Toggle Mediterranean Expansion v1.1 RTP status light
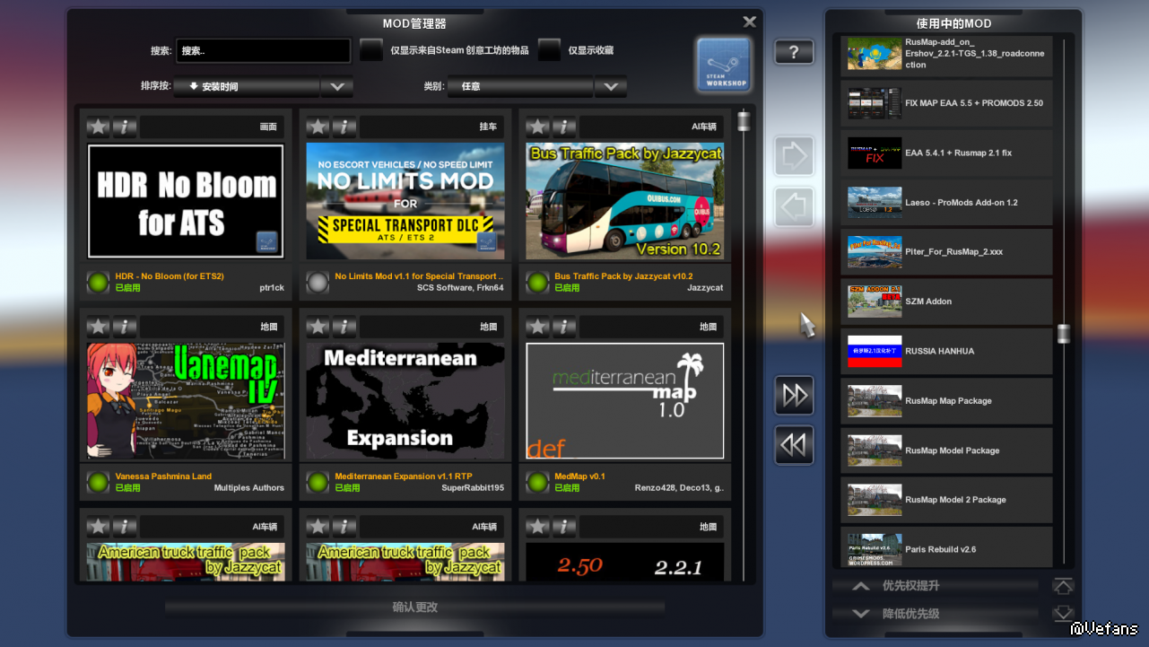Image resolution: width=1149 pixels, height=647 pixels. coord(318,482)
